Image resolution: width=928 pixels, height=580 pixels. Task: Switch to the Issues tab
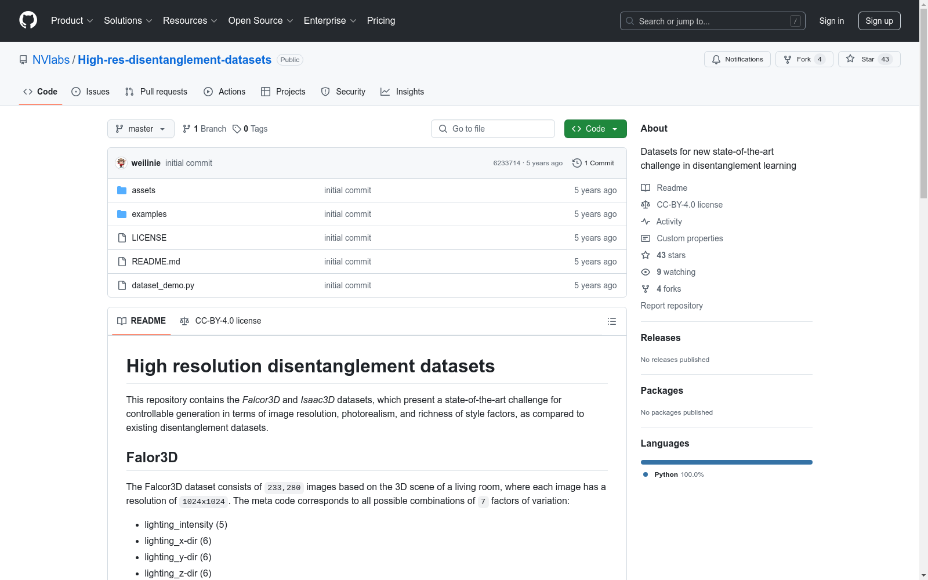90,92
